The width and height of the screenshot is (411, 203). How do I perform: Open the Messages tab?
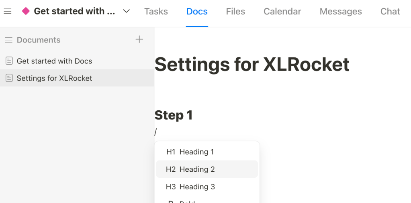point(341,12)
